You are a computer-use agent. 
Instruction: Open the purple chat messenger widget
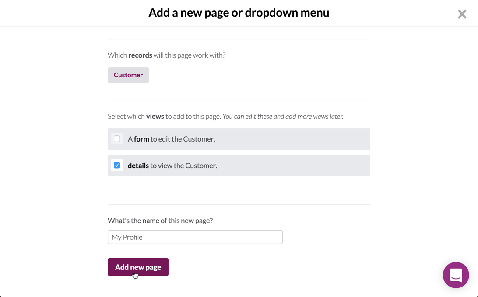(x=456, y=275)
